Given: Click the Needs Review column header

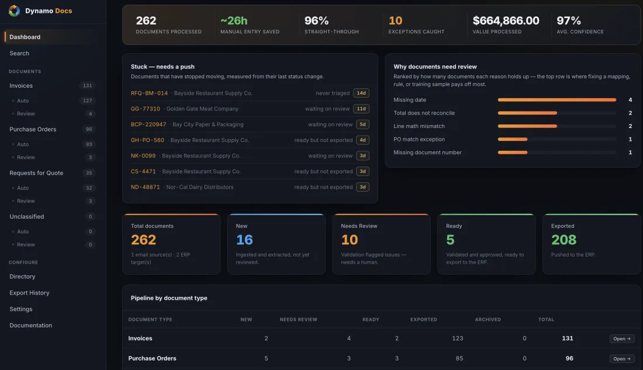Looking at the screenshot, I should click(x=299, y=320).
